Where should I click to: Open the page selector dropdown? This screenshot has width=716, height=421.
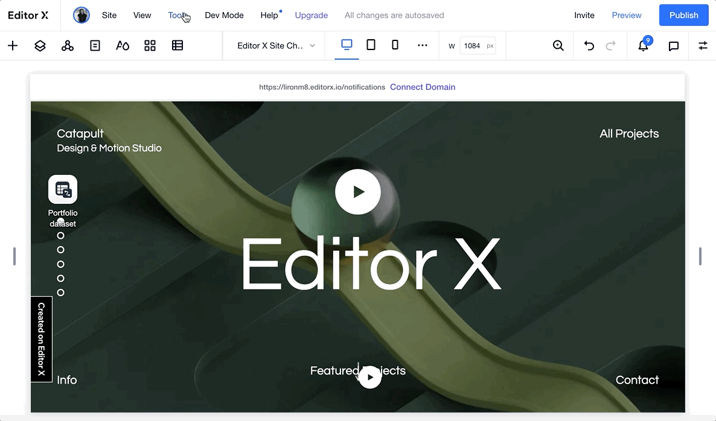click(x=276, y=46)
